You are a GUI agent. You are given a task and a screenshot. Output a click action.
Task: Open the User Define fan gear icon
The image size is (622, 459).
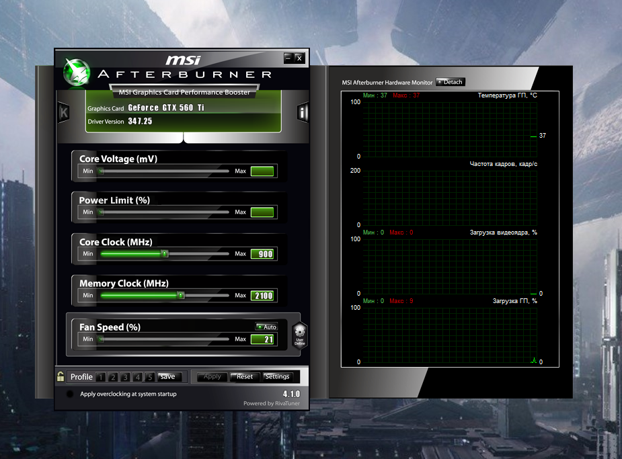pos(299,335)
